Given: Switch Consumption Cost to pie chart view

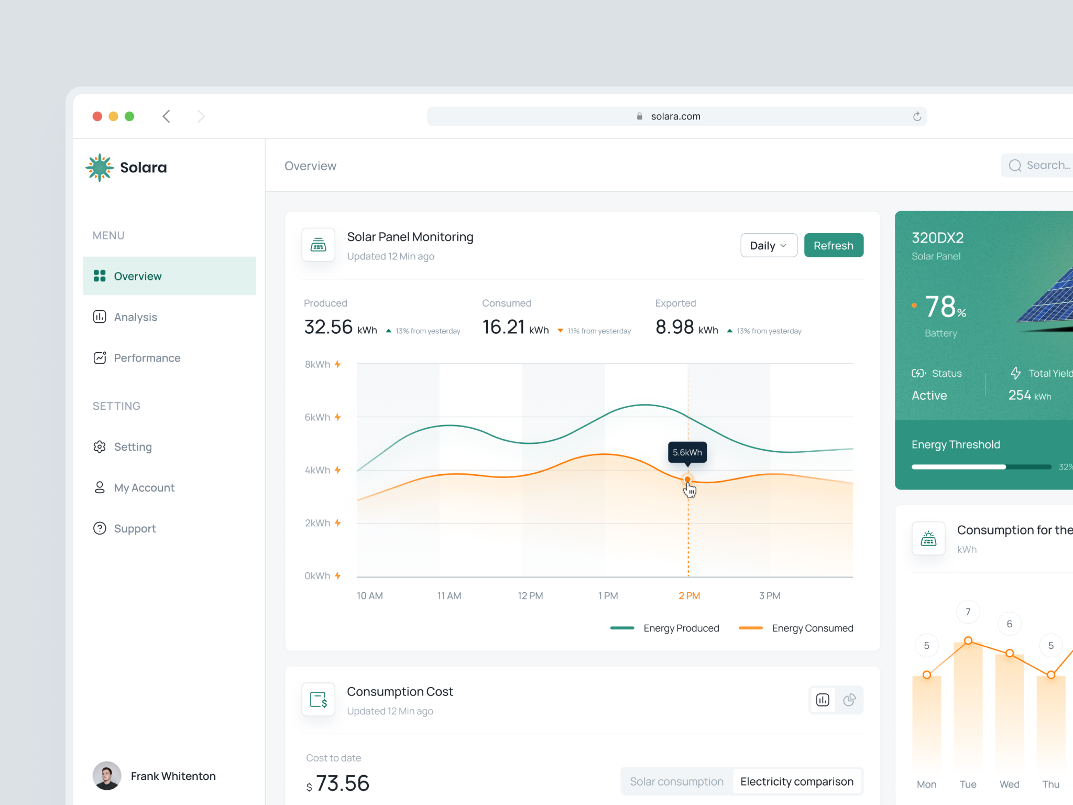Looking at the screenshot, I should coord(849,700).
